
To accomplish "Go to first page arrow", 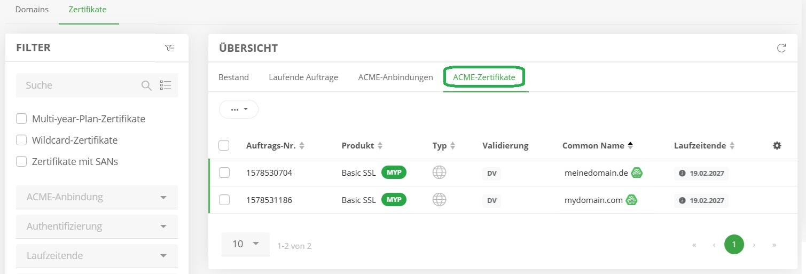I will 694,245.
